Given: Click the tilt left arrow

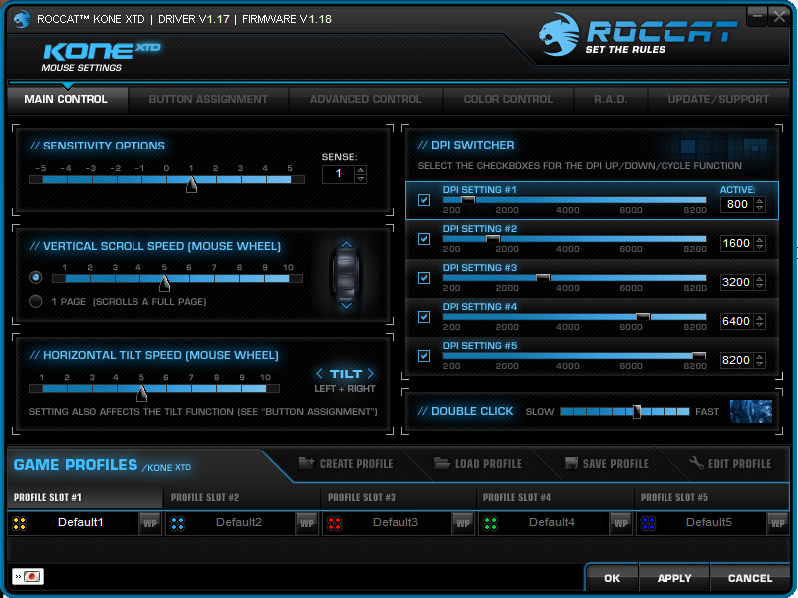Looking at the screenshot, I should (x=319, y=374).
